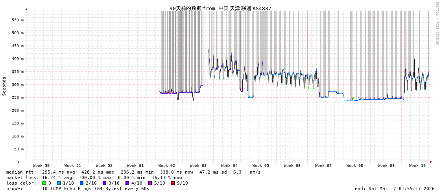
Task: Click the green 0 loss color swatch
Action: click(44, 183)
